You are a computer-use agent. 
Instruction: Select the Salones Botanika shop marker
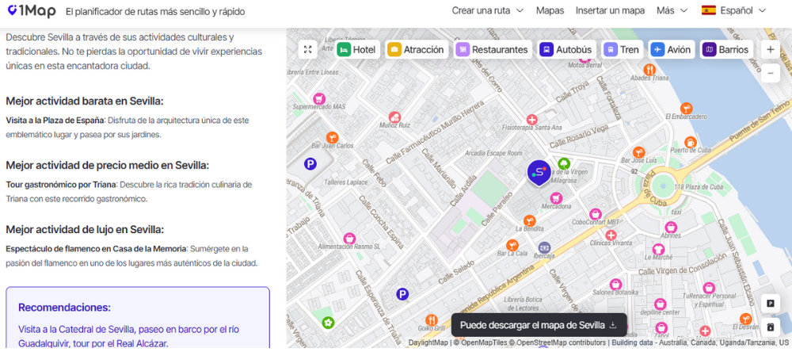coord(615,285)
